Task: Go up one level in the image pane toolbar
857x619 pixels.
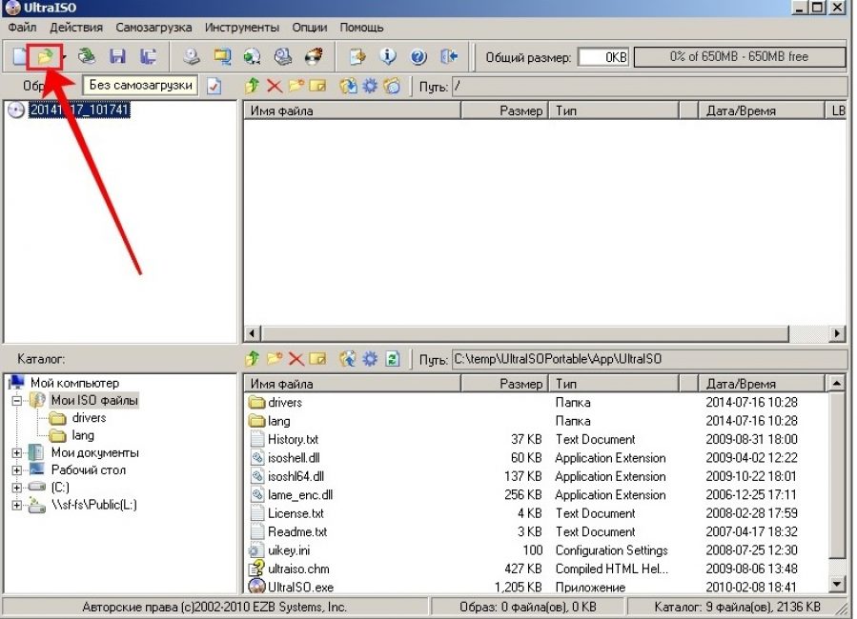Action: click(252, 86)
